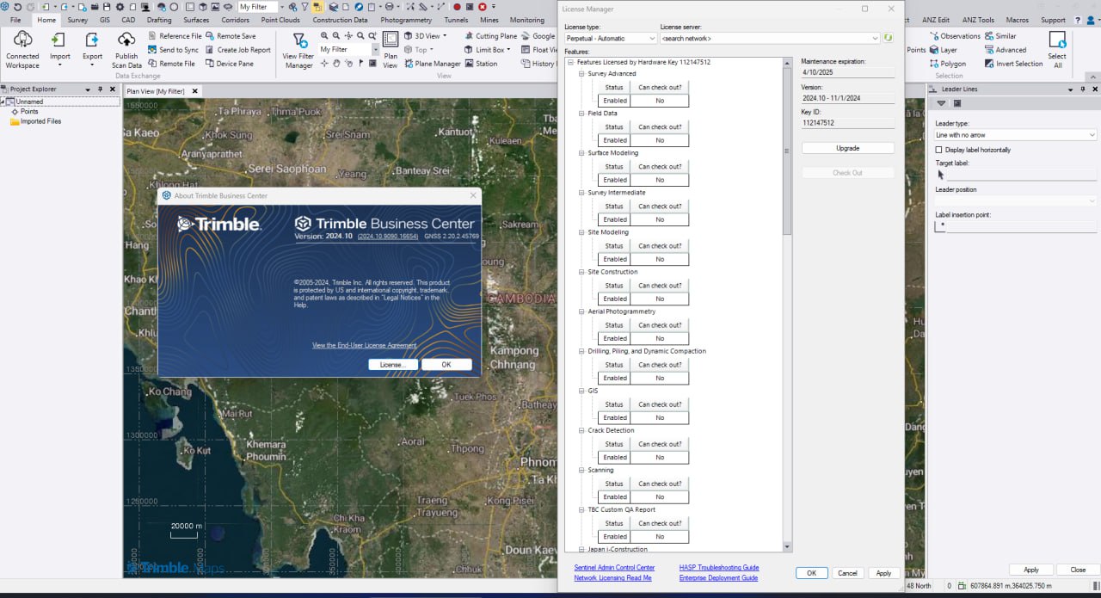Open the License type dropdown
The width and height of the screenshot is (1101, 598).
click(x=611, y=38)
